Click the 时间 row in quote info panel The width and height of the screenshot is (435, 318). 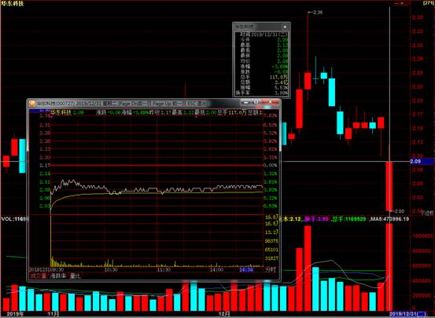[x=262, y=35]
